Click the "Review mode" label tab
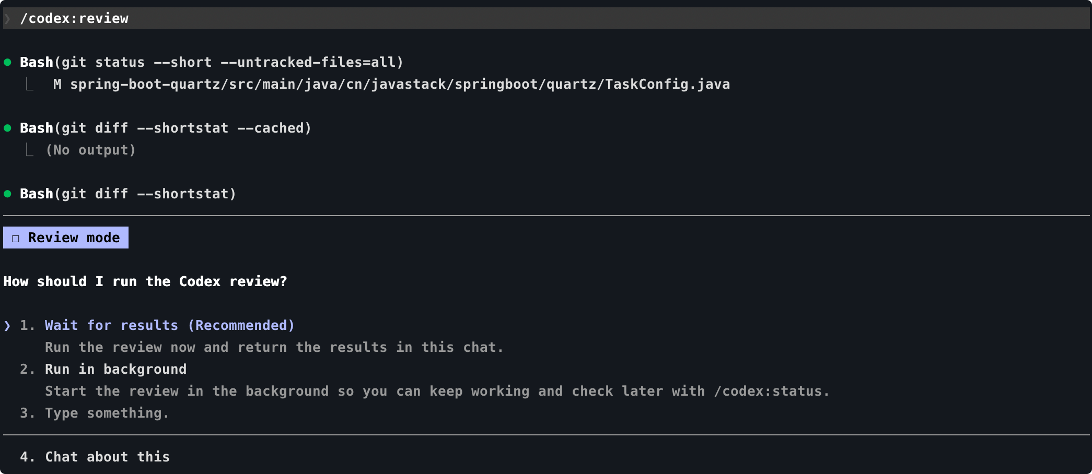The height and width of the screenshot is (474, 1092). (x=74, y=238)
